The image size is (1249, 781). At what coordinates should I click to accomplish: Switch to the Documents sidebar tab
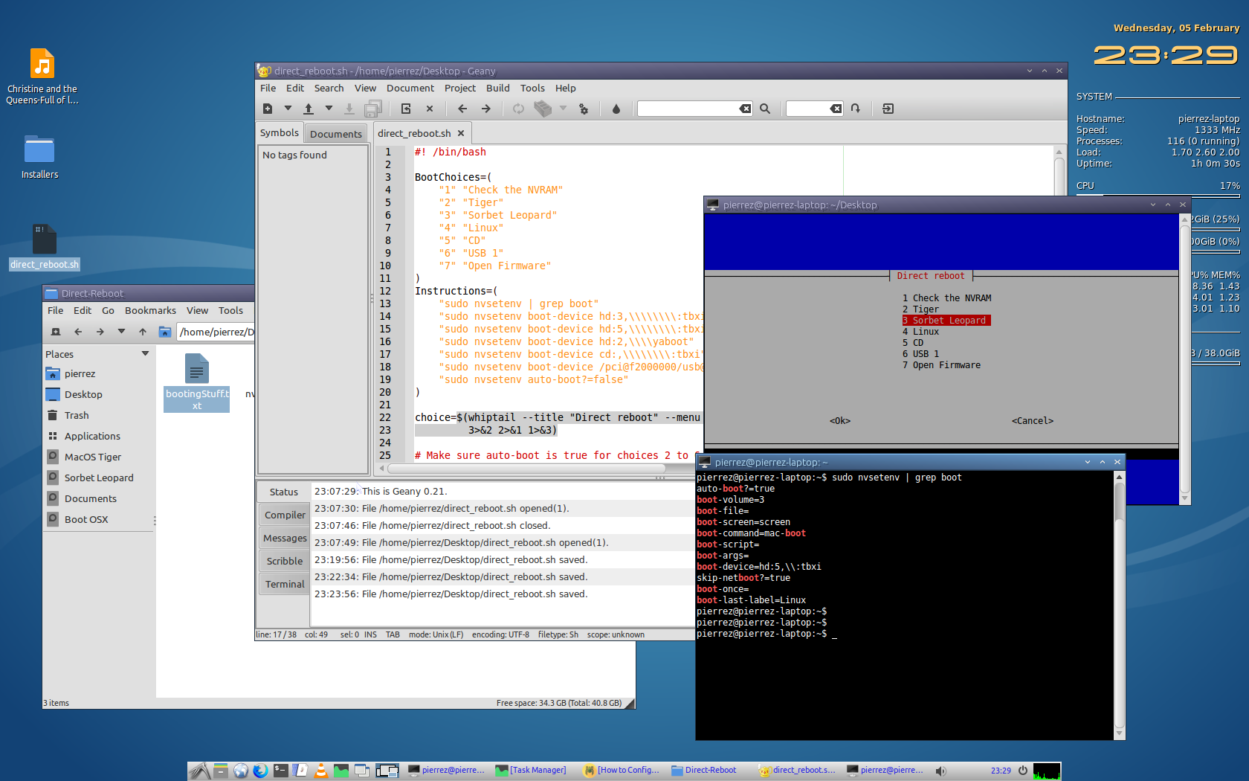(335, 134)
